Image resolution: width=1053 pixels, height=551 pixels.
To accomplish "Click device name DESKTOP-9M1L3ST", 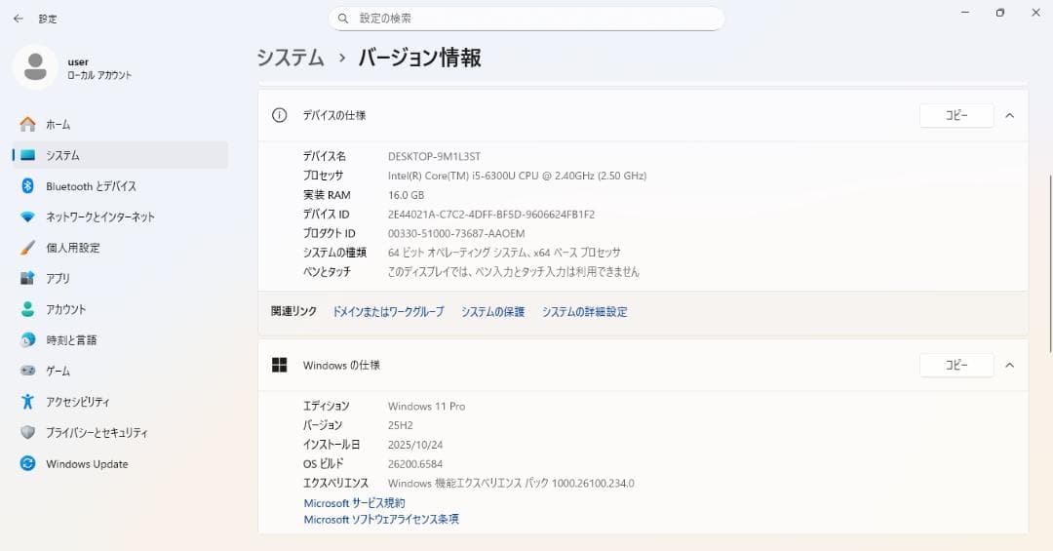I will (435, 157).
